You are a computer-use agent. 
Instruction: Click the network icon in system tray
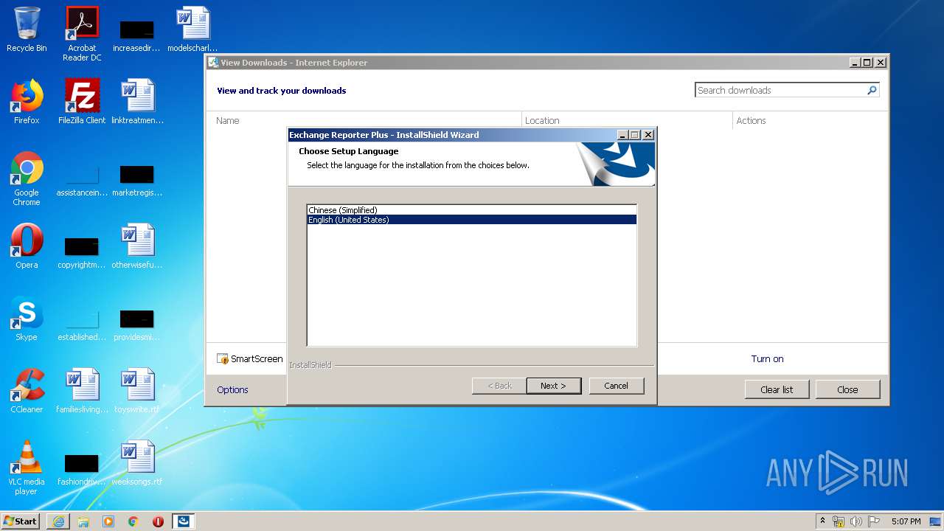pyautogui.click(x=839, y=521)
